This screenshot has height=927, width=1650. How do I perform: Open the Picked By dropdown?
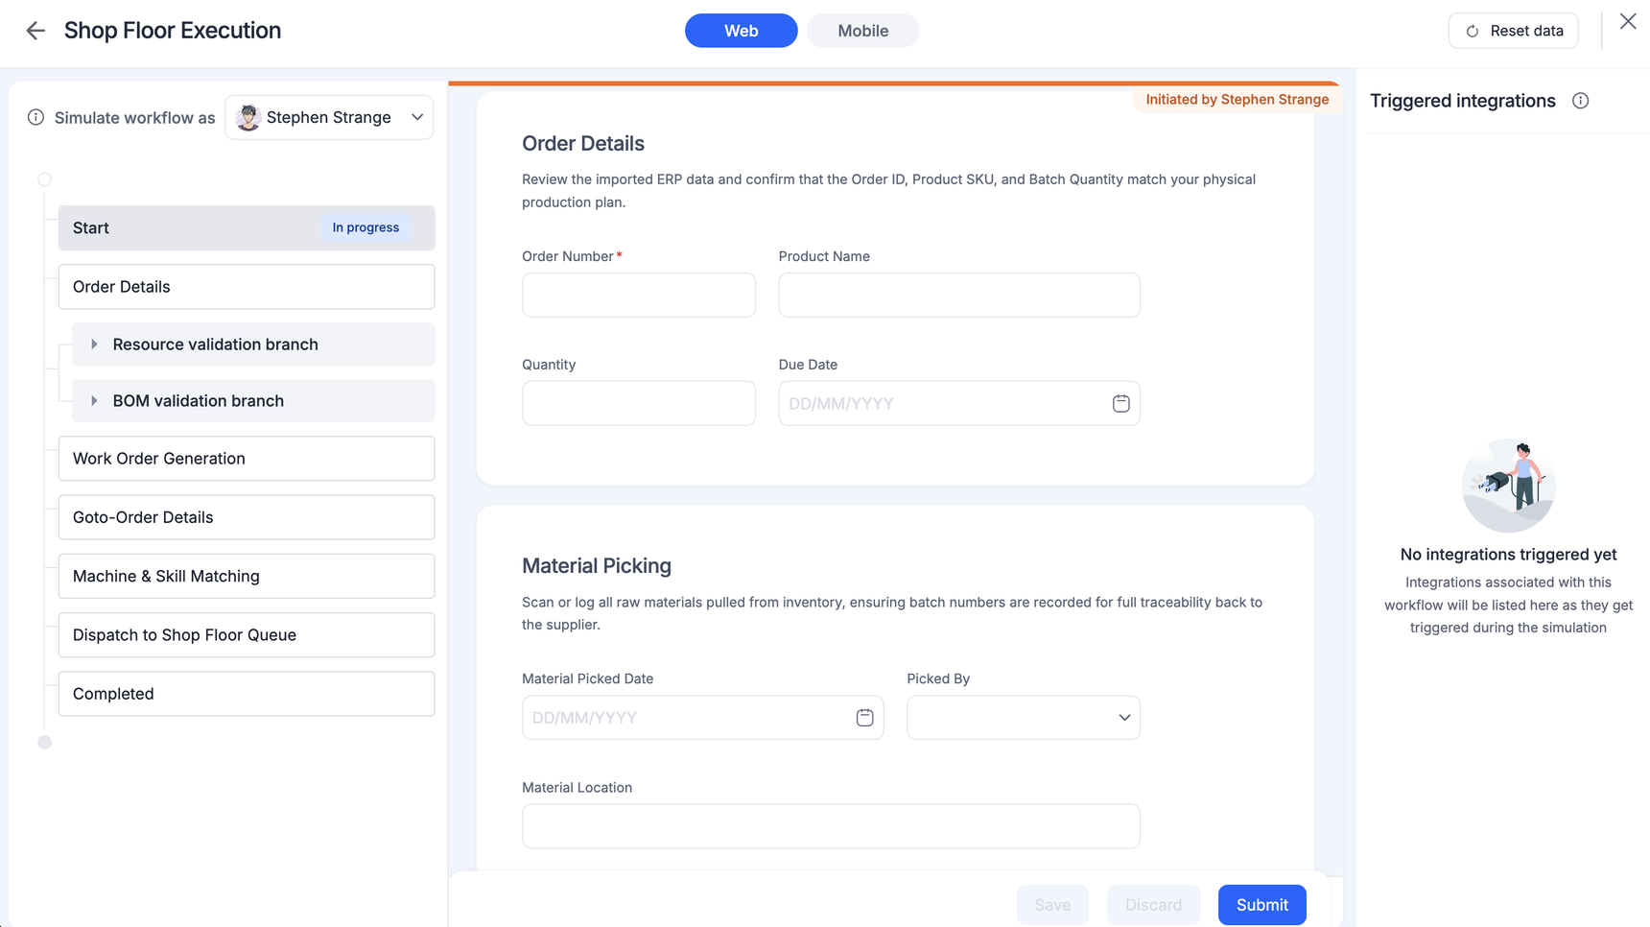pyautogui.click(x=1023, y=718)
